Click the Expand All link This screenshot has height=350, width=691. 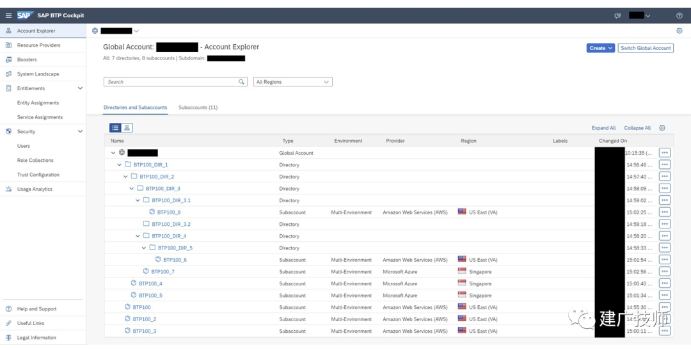[x=604, y=128]
